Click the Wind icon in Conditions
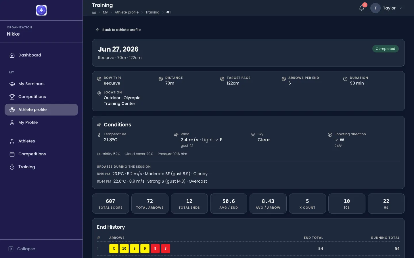Viewport: 414px width, 258px height. 176,135
